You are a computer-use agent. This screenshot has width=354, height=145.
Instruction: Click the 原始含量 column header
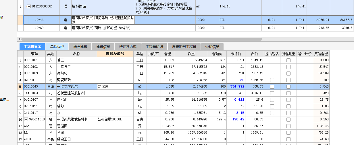tap(321, 54)
